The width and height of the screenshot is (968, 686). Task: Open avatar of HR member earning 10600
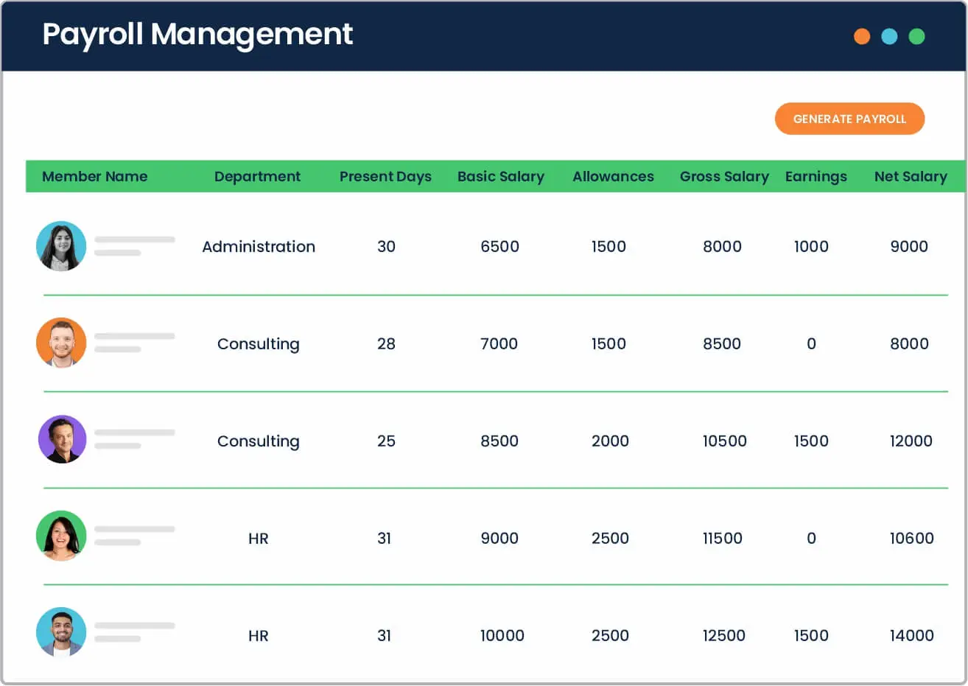[61, 536]
